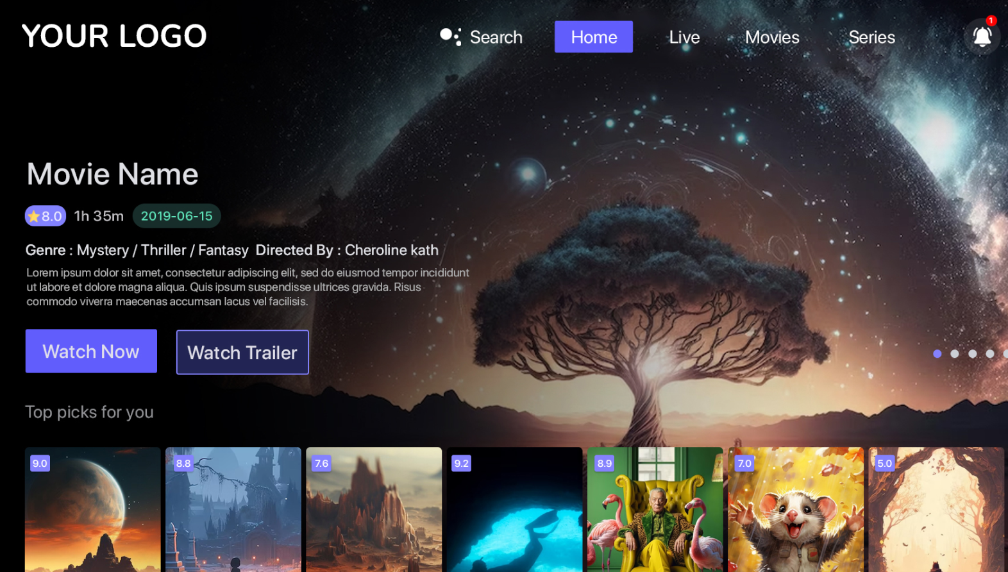Image resolution: width=1008 pixels, height=572 pixels.
Task: Click the 2019-06-15 release date badge
Action: pyautogui.click(x=177, y=216)
